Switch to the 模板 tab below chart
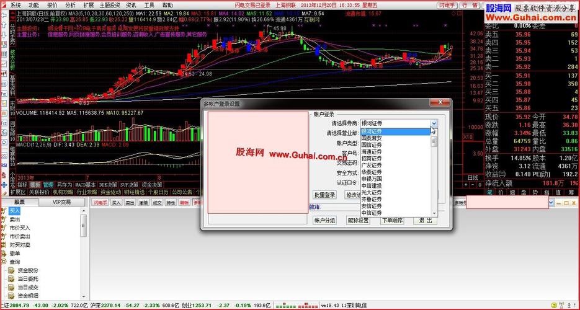Image resolution: width=580 pixels, height=310 pixels. [x=35, y=184]
